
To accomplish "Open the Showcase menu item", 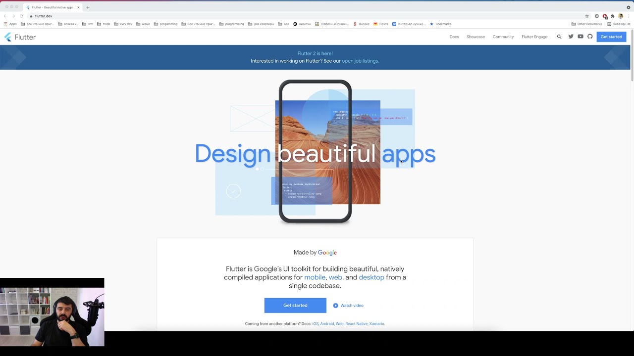I will [475, 37].
